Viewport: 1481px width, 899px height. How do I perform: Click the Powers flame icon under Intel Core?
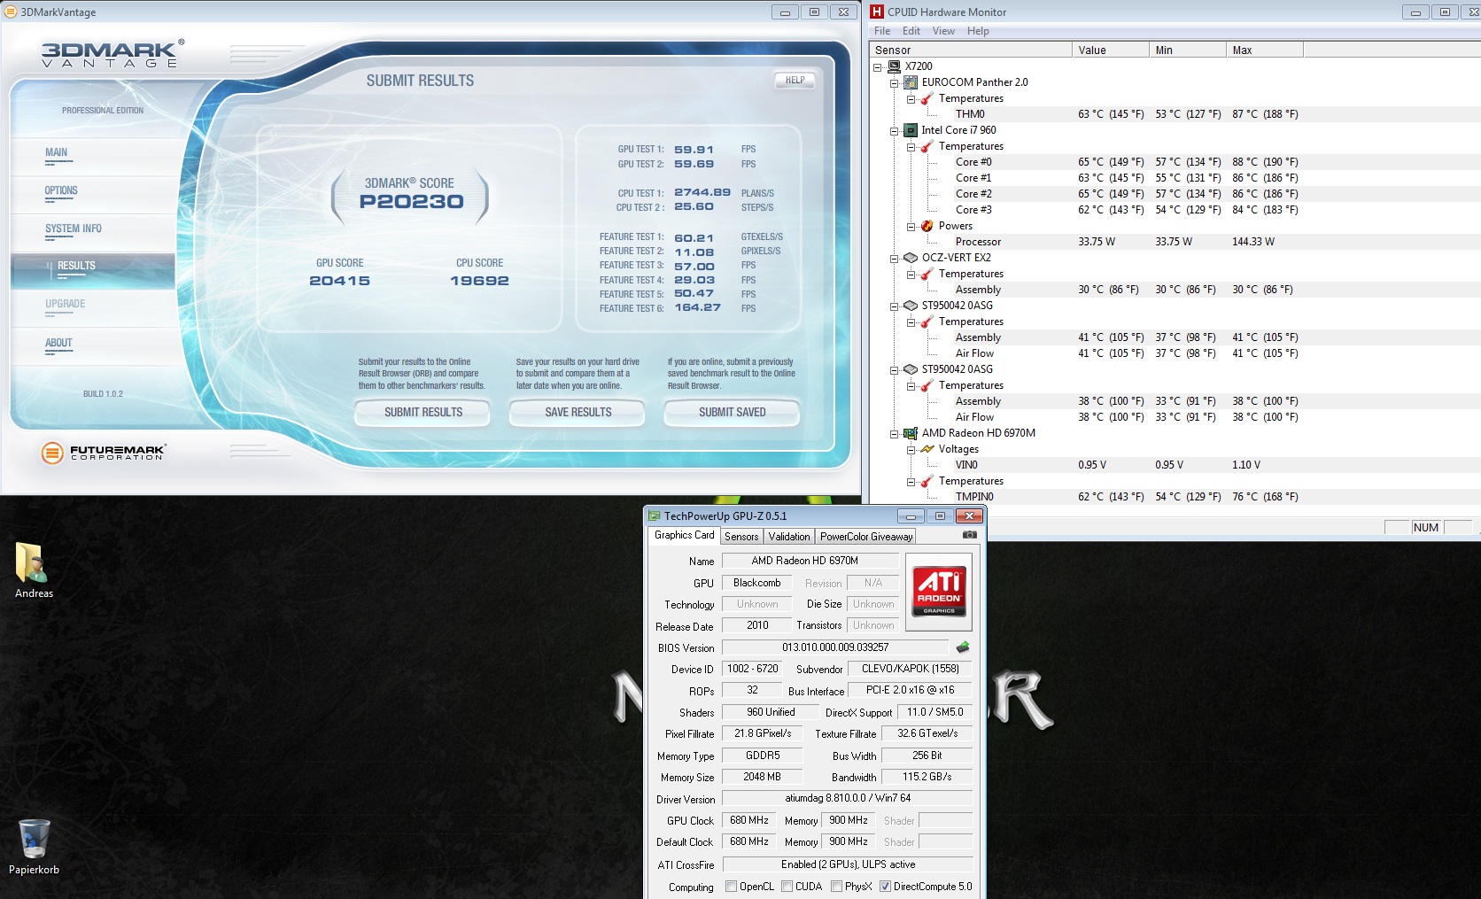point(927,226)
